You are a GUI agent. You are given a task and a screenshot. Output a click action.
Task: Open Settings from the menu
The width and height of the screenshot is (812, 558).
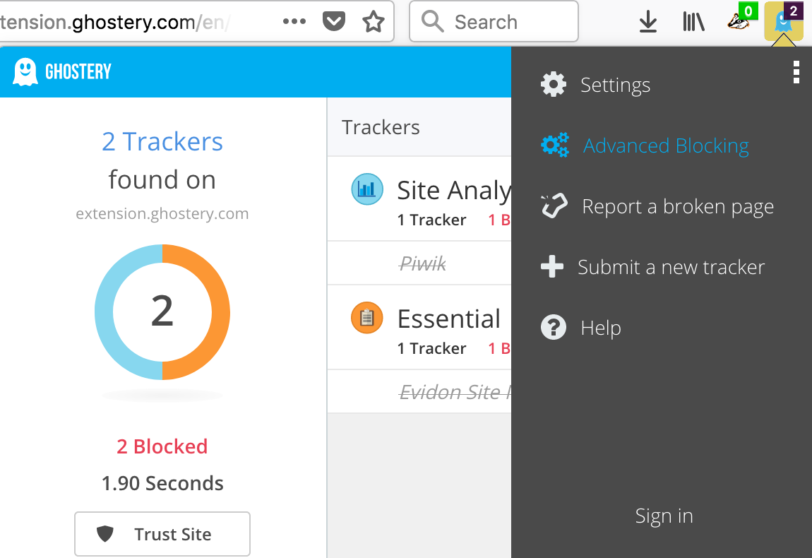[x=614, y=85]
